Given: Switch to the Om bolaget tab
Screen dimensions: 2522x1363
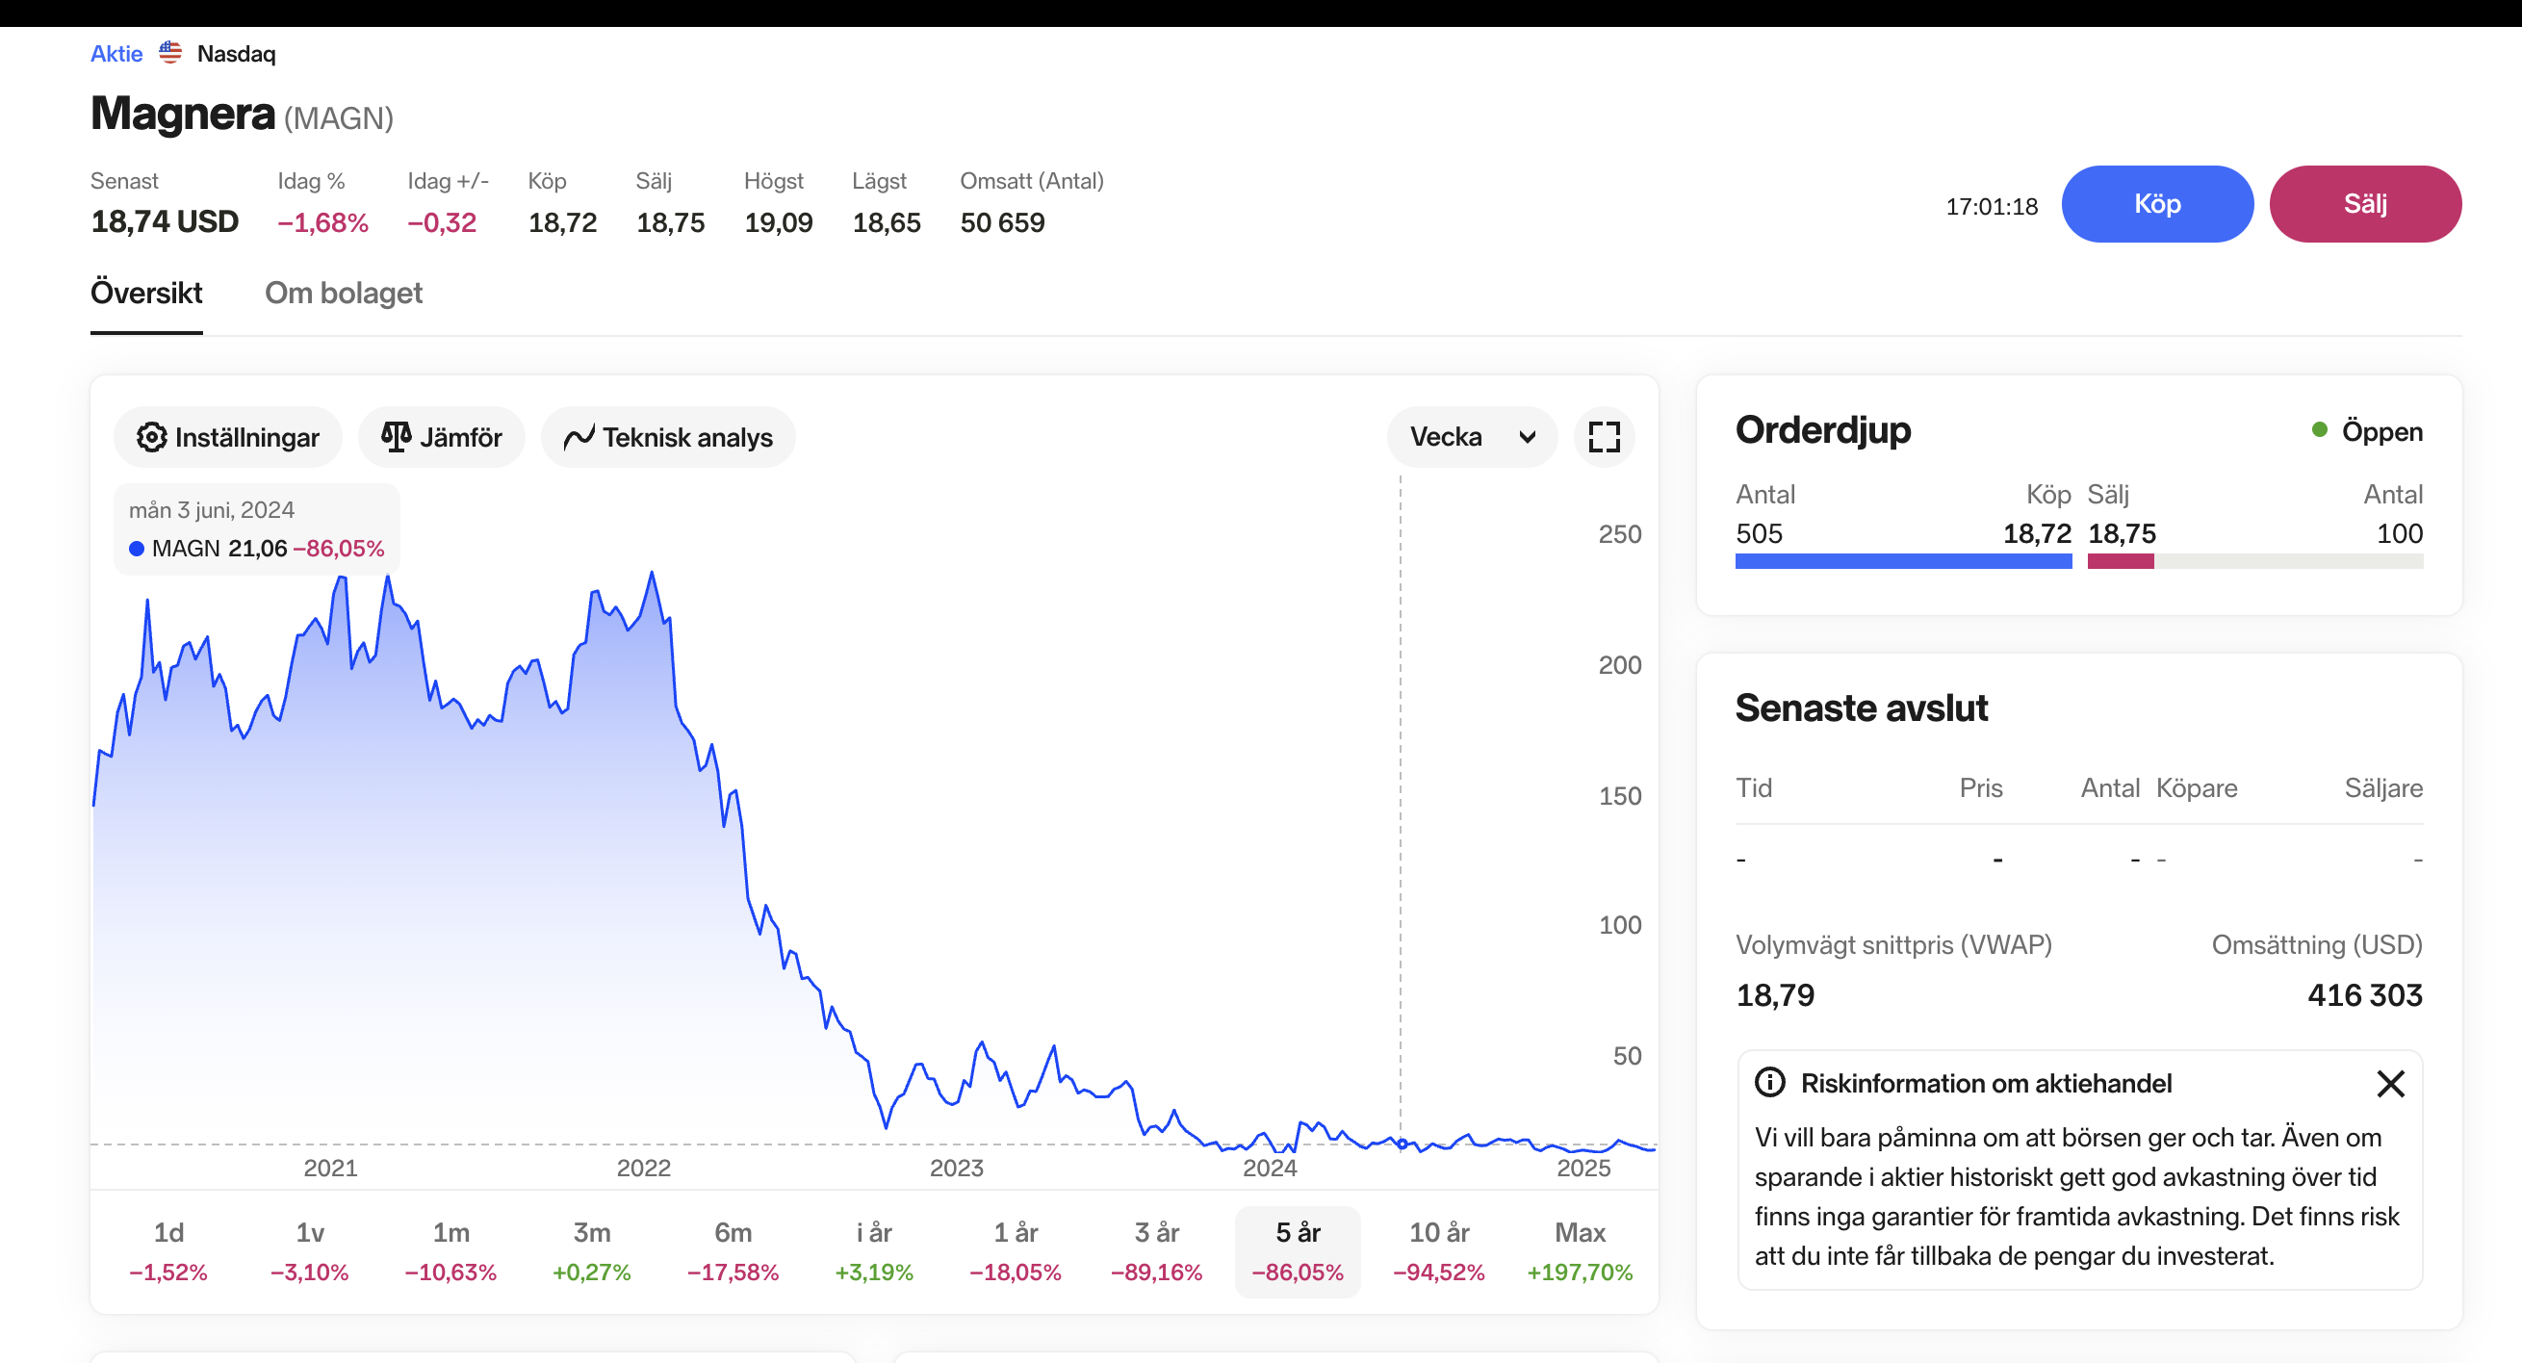Looking at the screenshot, I should [x=343, y=293].
